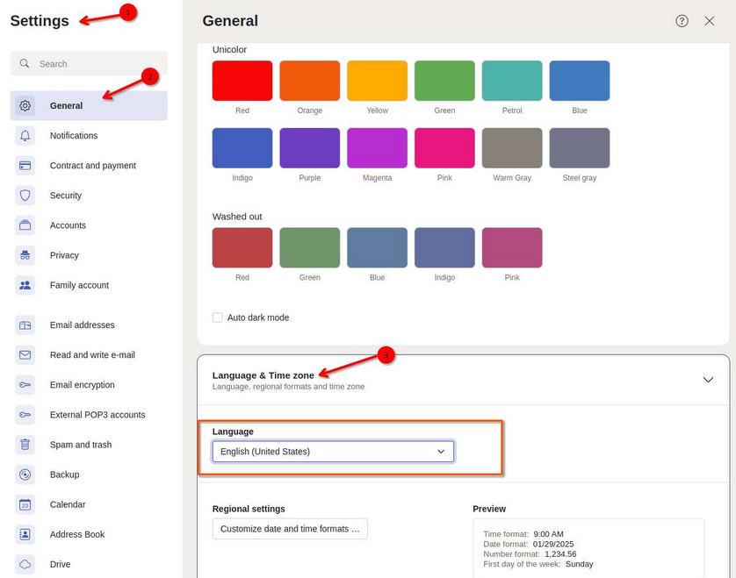Open Contract and payment card icon
736x578 pixels.
25,166
